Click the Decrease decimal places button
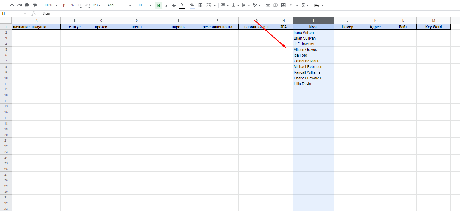This screenshot has height=211, width=460. (x=79, y=5)
